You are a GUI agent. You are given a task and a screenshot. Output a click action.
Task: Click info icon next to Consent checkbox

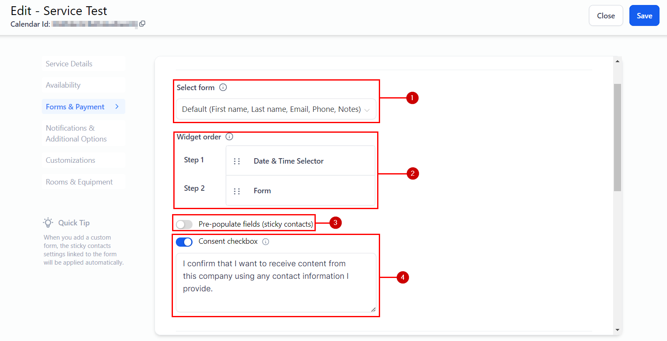pyautogui.click(x=266, y=242)
